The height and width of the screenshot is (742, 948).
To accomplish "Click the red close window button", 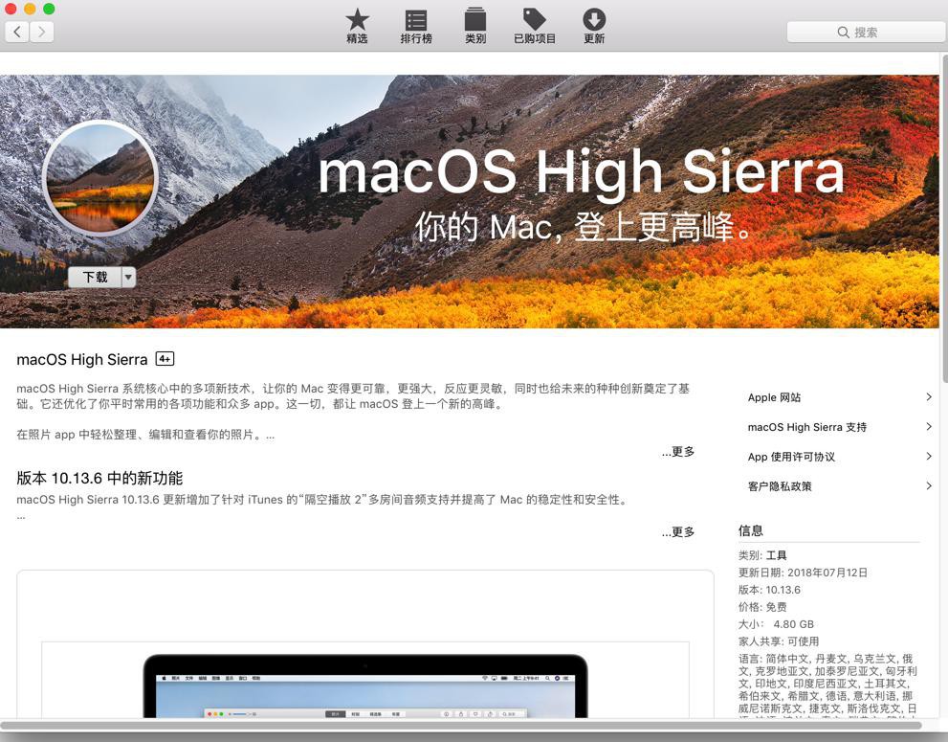I will 11,9.
